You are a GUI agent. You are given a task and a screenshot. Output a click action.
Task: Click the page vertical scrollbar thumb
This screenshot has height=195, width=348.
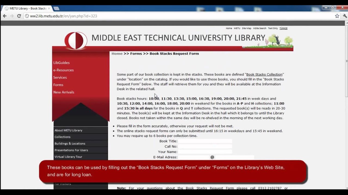pyautogui.click(x=346, y=61)
